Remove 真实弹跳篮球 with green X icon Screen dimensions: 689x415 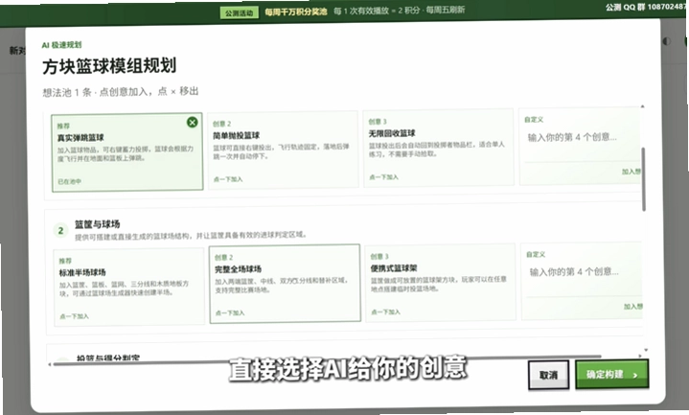coord(192,123)
